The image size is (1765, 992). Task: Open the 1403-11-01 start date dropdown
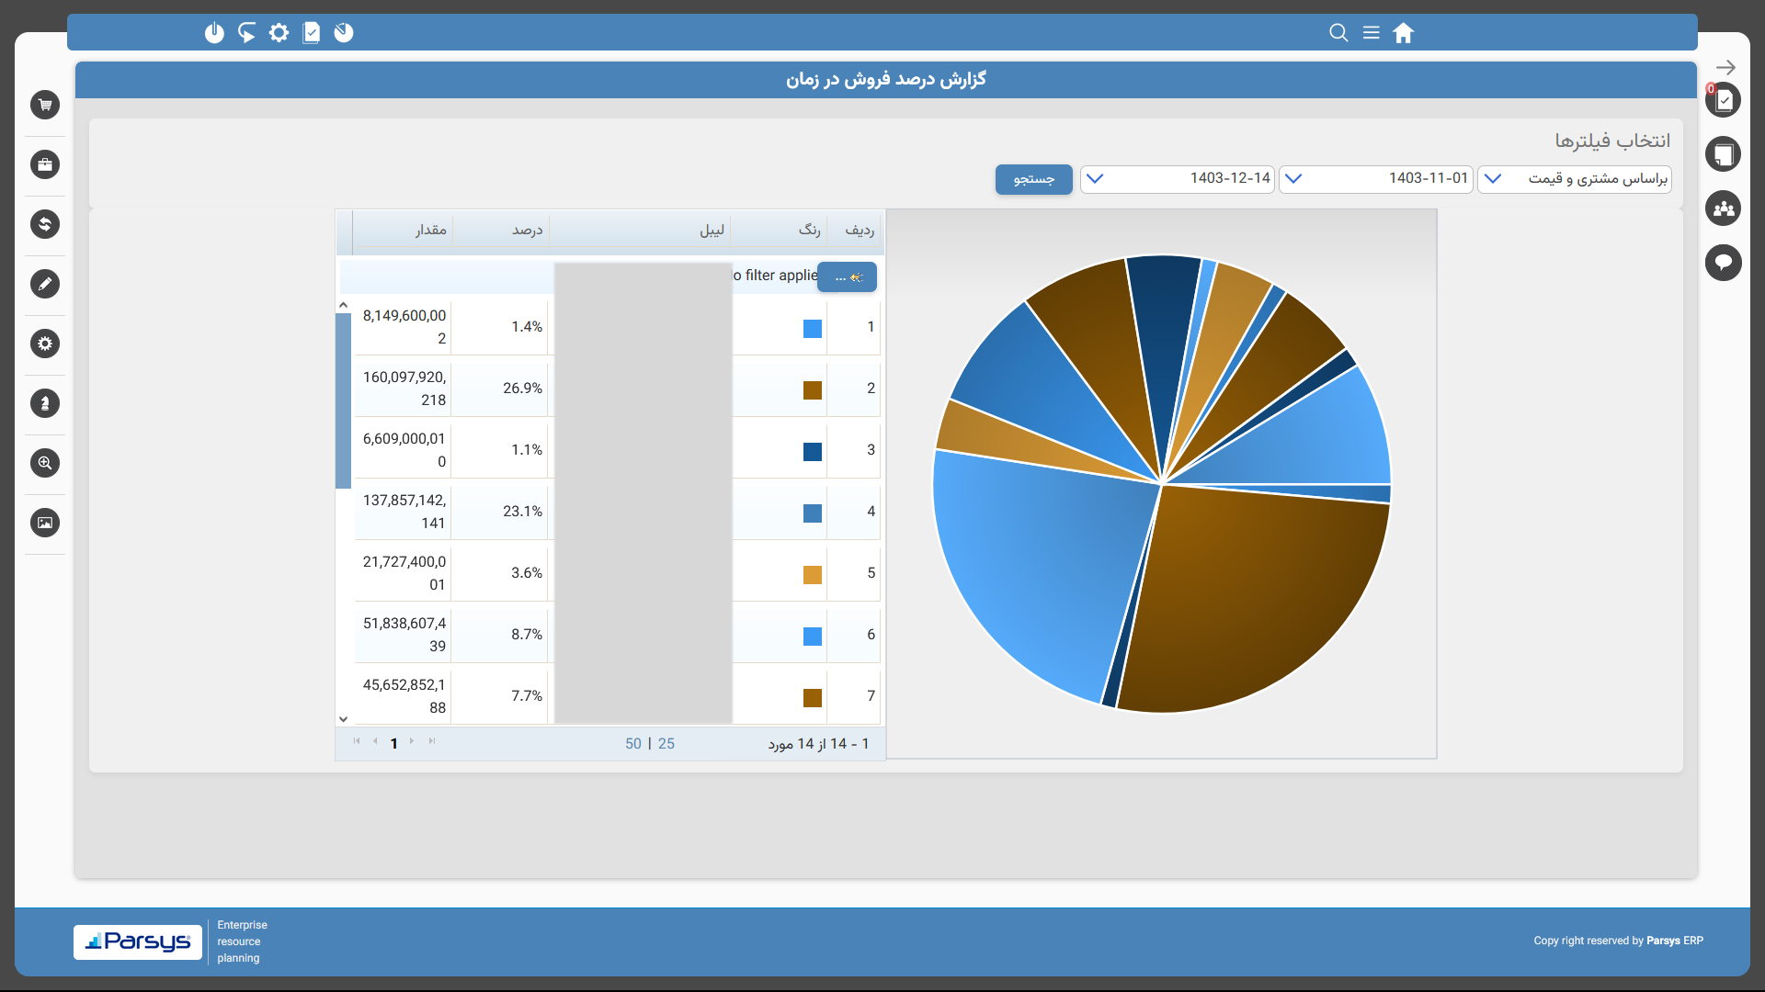(x=1293, y=179)
